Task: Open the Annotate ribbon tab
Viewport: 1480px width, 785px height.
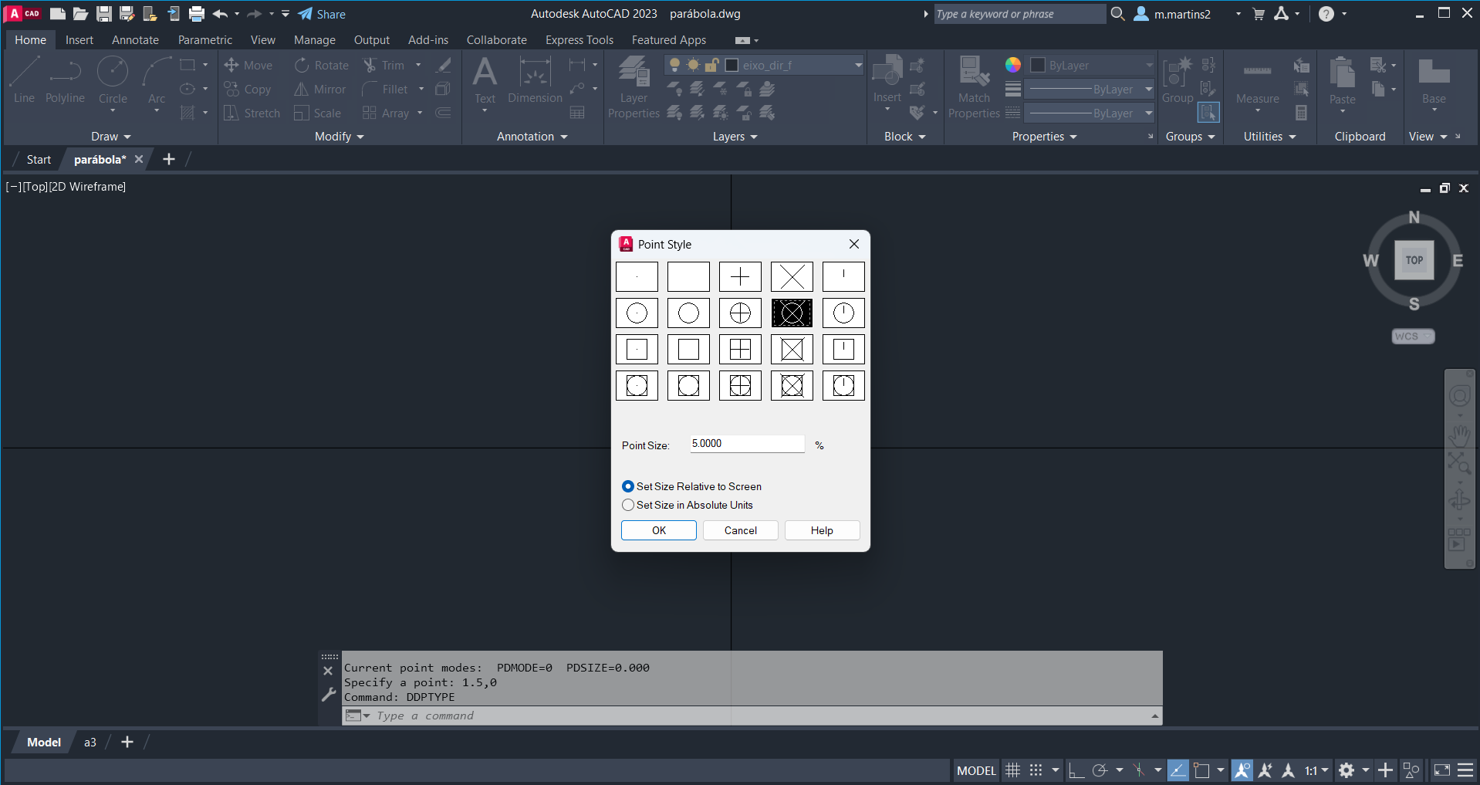Action: [135, 40]
